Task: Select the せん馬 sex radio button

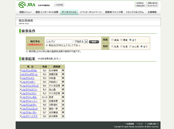Action: click(130, 46)
